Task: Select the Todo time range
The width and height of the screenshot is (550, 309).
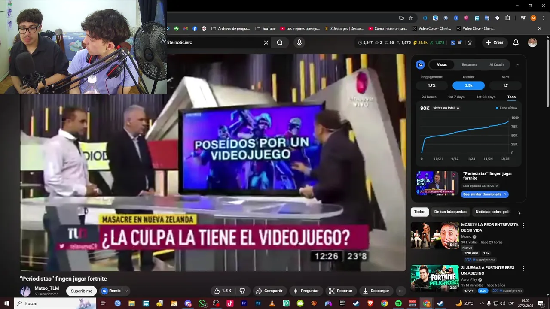Action: click(x=511, y=97)
